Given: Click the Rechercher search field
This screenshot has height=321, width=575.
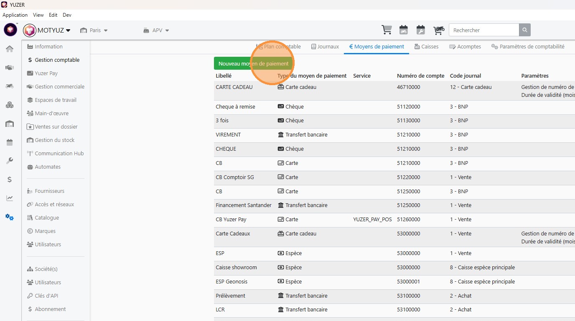Looking at the screenshot, I should [x=484, y=30].
